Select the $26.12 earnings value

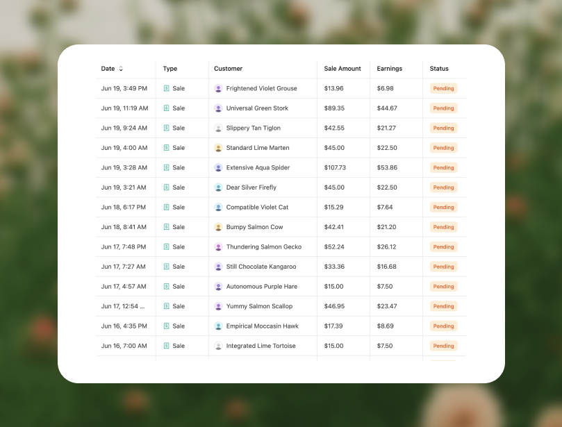coord(386,246)
